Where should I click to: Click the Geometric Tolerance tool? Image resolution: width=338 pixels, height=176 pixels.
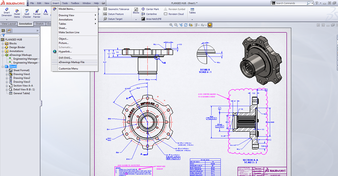point(116,9)
